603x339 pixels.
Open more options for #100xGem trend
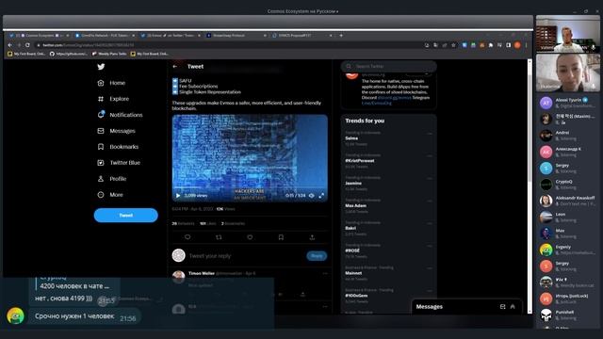tap(430, 291)
